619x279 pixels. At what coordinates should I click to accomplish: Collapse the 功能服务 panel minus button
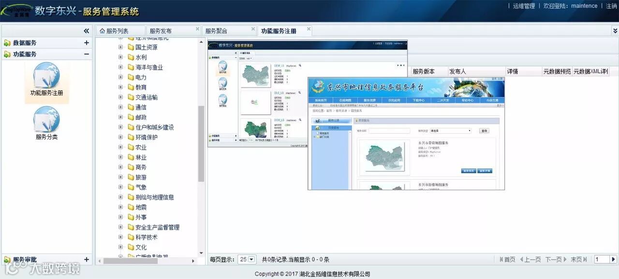pos(87,54)
